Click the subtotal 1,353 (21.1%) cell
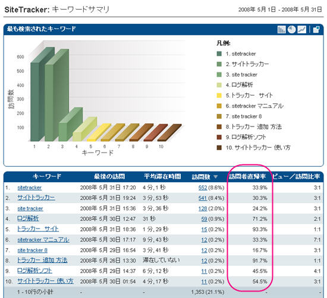This screenshot has width=327, height=298. (207, 292)
